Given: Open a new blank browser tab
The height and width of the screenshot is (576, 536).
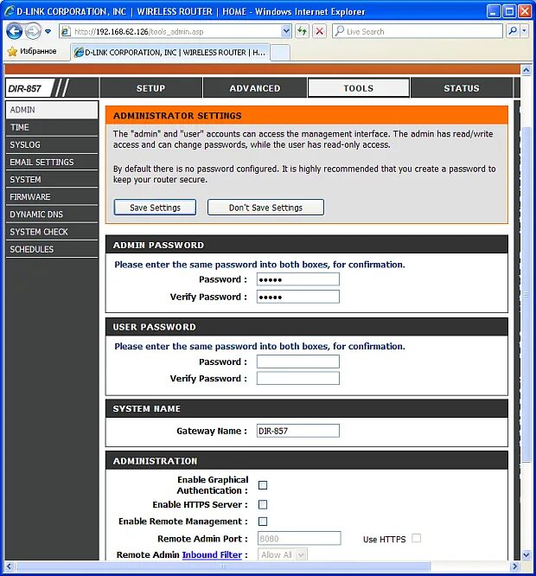Looking at the screenshot, I should click(280, 53).
